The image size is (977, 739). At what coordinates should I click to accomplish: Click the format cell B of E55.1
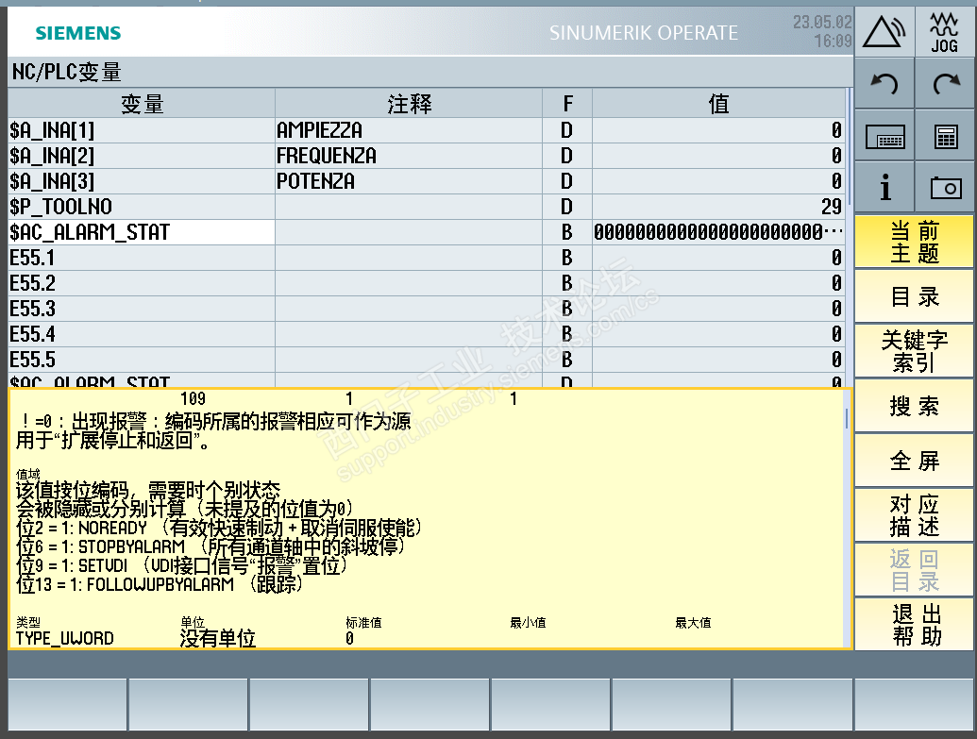coord(567,258)
